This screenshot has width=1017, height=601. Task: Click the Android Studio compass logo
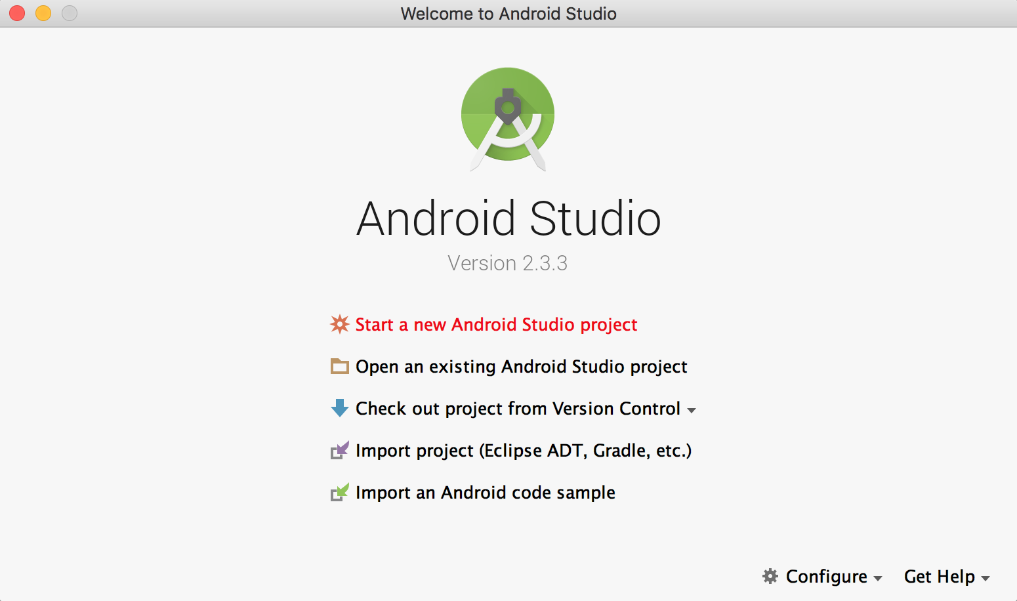tap(508, 118)
